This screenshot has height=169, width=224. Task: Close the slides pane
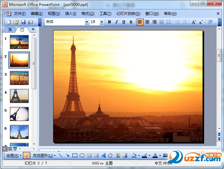[x=33, y=29]
